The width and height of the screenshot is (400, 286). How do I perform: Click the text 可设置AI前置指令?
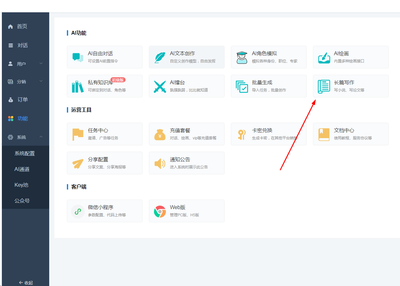tap(103, 61)
